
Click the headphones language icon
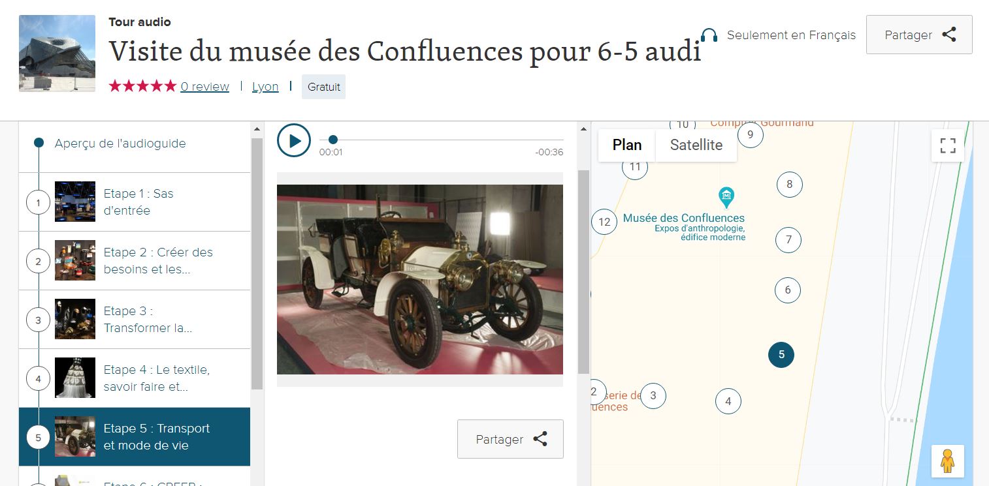(x=709, y=35)
